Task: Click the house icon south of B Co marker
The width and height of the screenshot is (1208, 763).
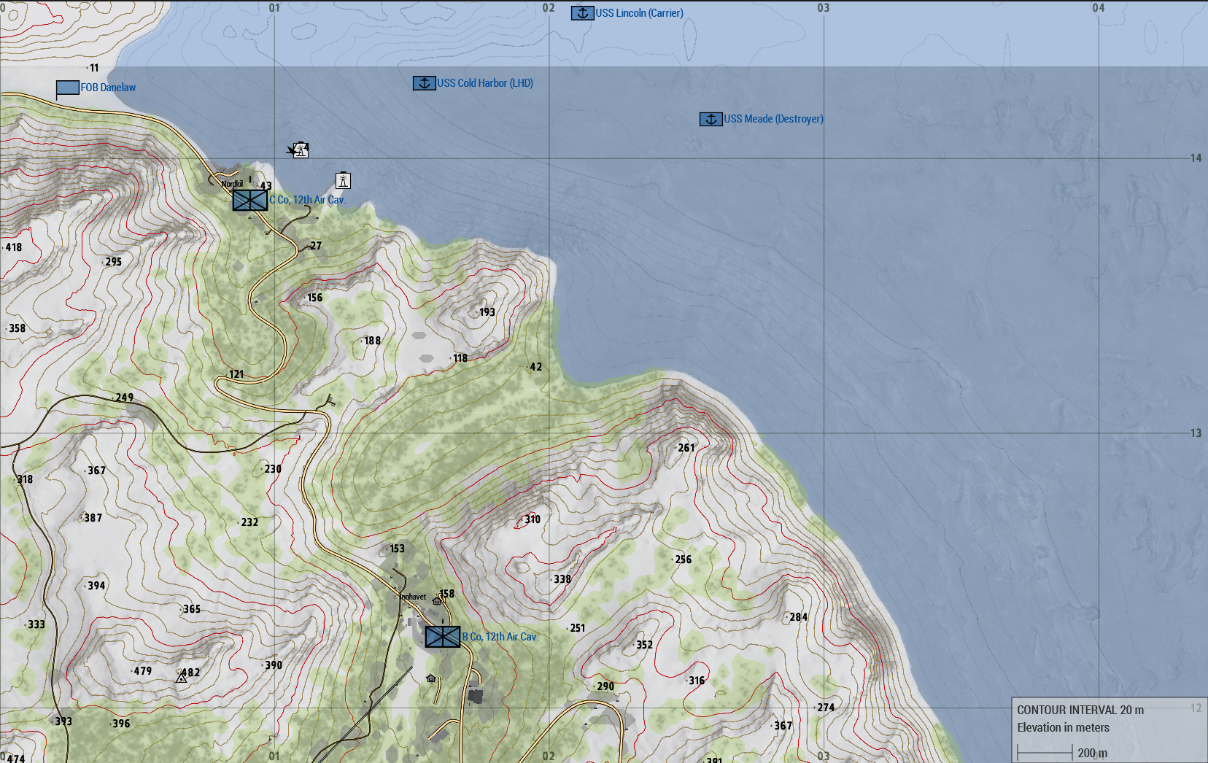Action: pyautogui.click(x=431, y=678)
